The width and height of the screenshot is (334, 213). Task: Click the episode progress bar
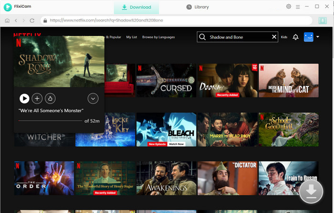pyautogui.click(x=50, y=121)
